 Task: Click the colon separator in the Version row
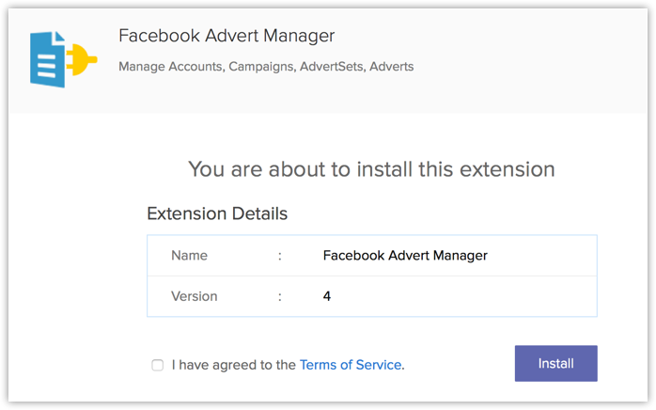tap(279, 296)
